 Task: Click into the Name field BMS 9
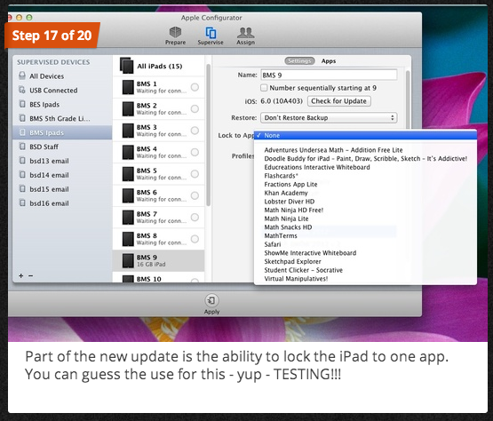(x=329, y=75)
